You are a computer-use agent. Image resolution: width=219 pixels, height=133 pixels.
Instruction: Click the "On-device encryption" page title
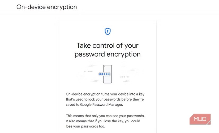point(46,7)
